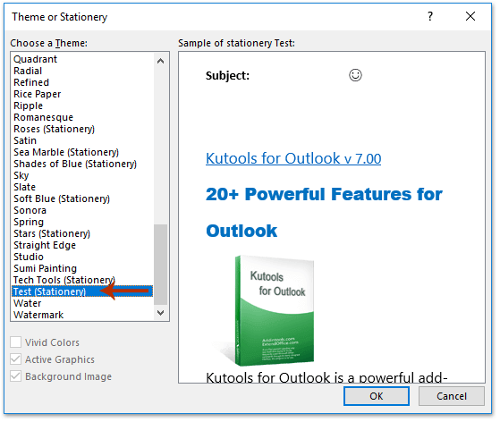Select the Rice Paper theme
The height and width of the screenshot is (422, 500).
click(82, 94)
